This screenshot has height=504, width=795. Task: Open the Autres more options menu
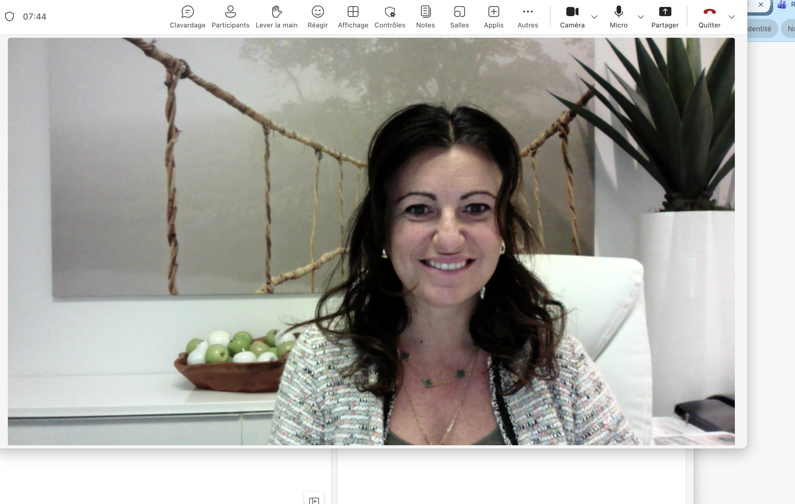click(528, 17)
